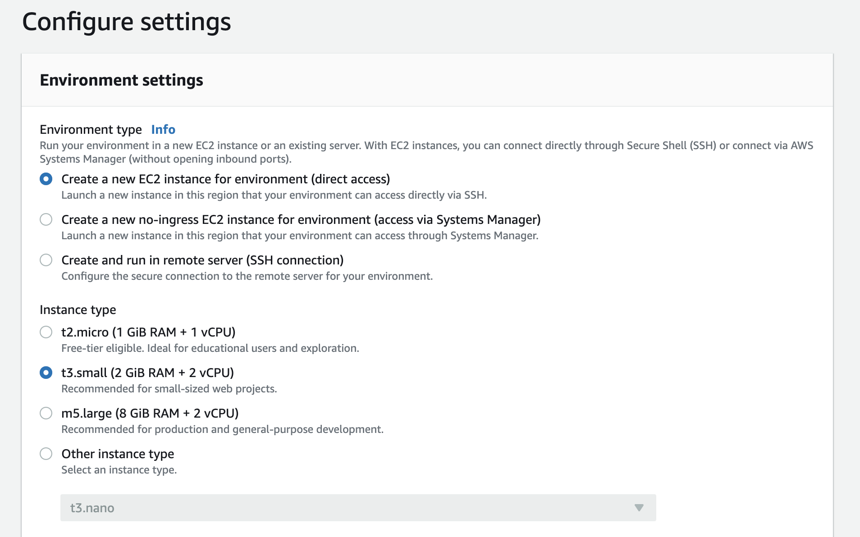The height and width of the screenshot is (537, 860).
Task: Select direct access EC2 instance radio button
Action: pos(46,179)
